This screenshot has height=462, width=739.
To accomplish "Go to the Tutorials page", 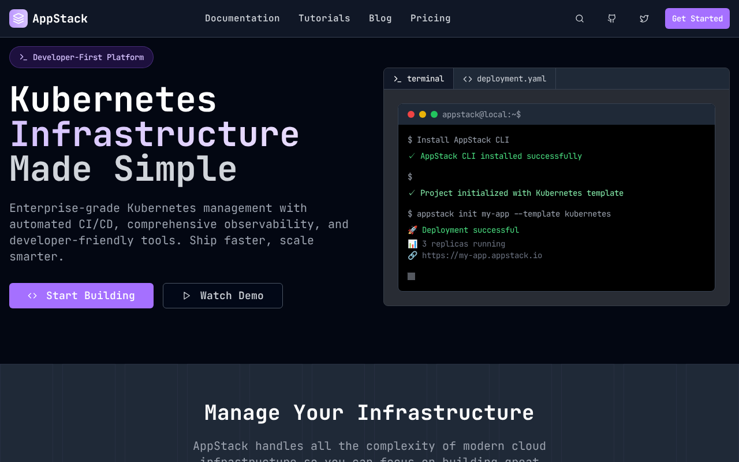I will click(324, 18).
